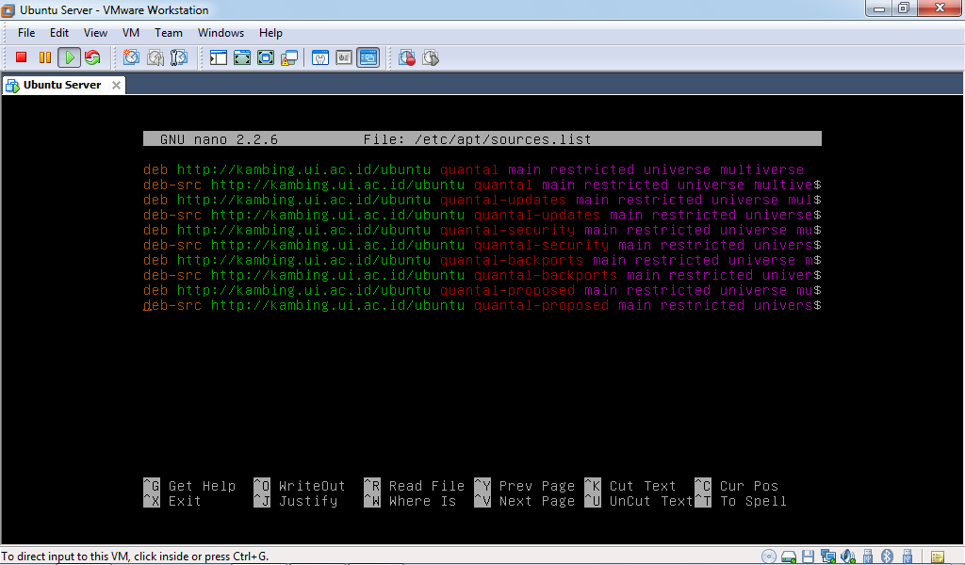This screenshot has height=565, width=965.
Task: Click the '^W Where Is' nano shortcut
Action: (x=410, y=501)
